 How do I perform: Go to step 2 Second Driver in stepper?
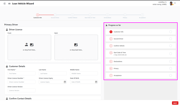tap(55, 15)
